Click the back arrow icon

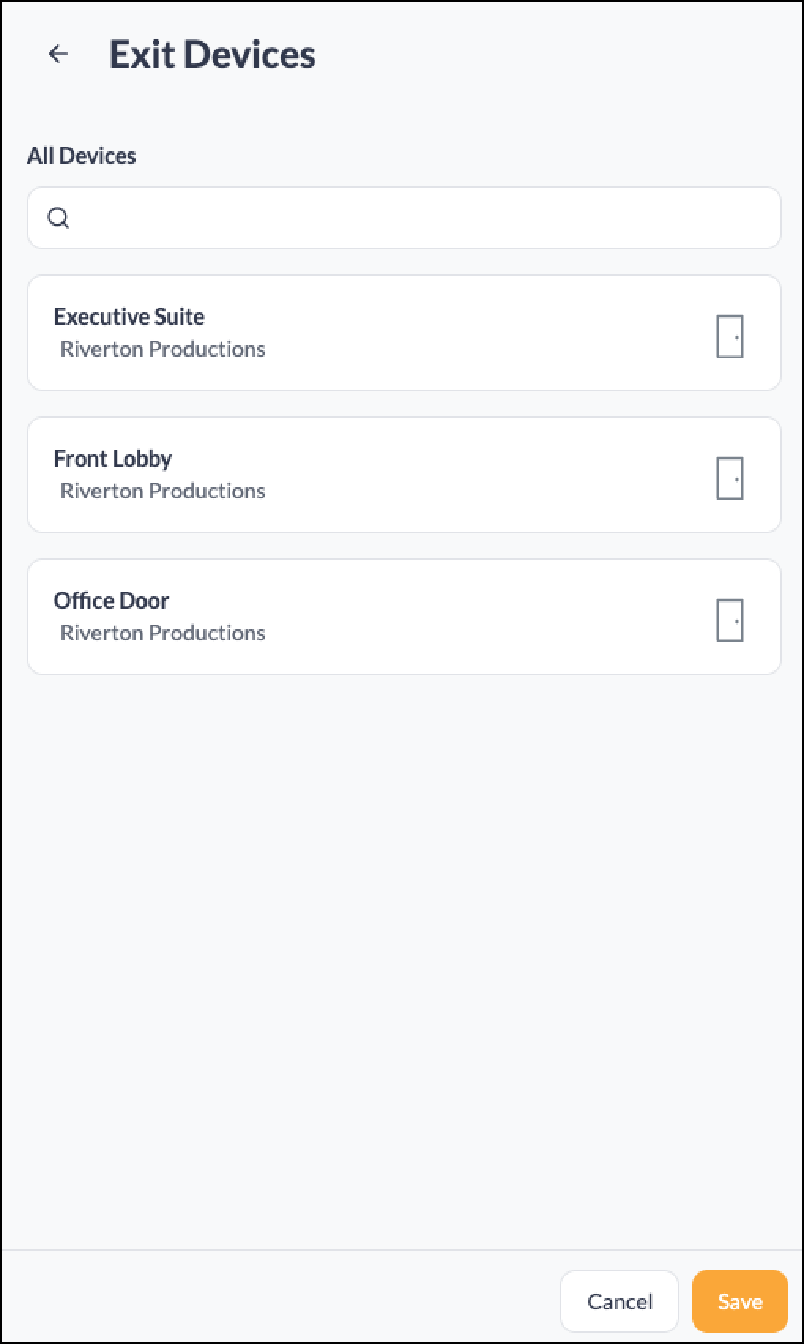click(x=58, y=54)
